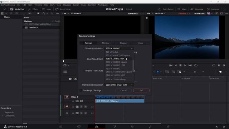The width and height of the screenshot is (229, 129).
Task: Switch media pool to list view
Action: (38, 14)
